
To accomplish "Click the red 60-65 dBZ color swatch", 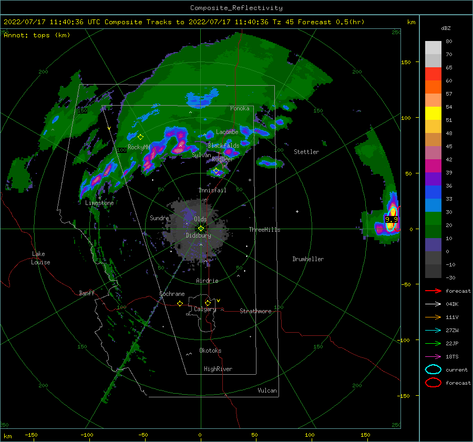I will coord(433,74).
